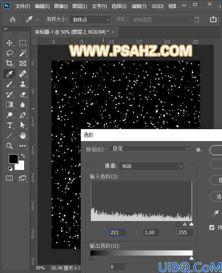Select the Dodge tool
The image size is (222, 273).
9,115
